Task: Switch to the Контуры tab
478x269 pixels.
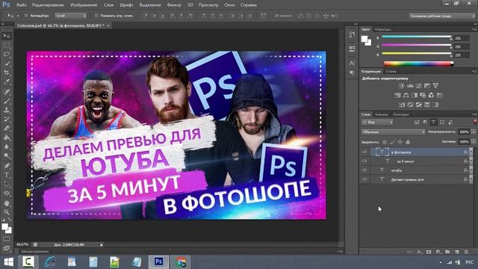Action: click(401, 114)
